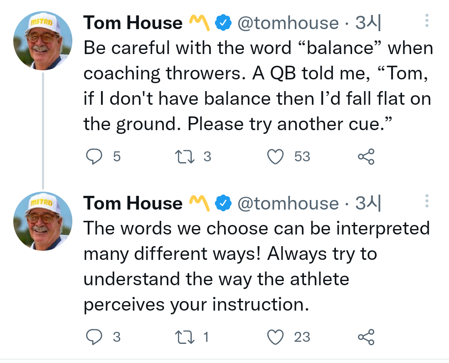Open the second tweet text about words we choose
The image size is (449, 363).
(257, 266)
